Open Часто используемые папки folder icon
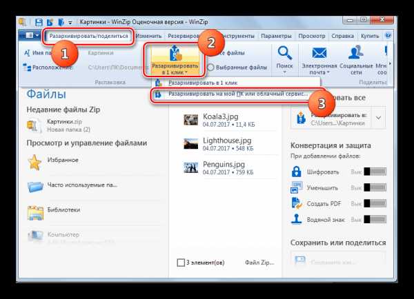 (35, 187)
